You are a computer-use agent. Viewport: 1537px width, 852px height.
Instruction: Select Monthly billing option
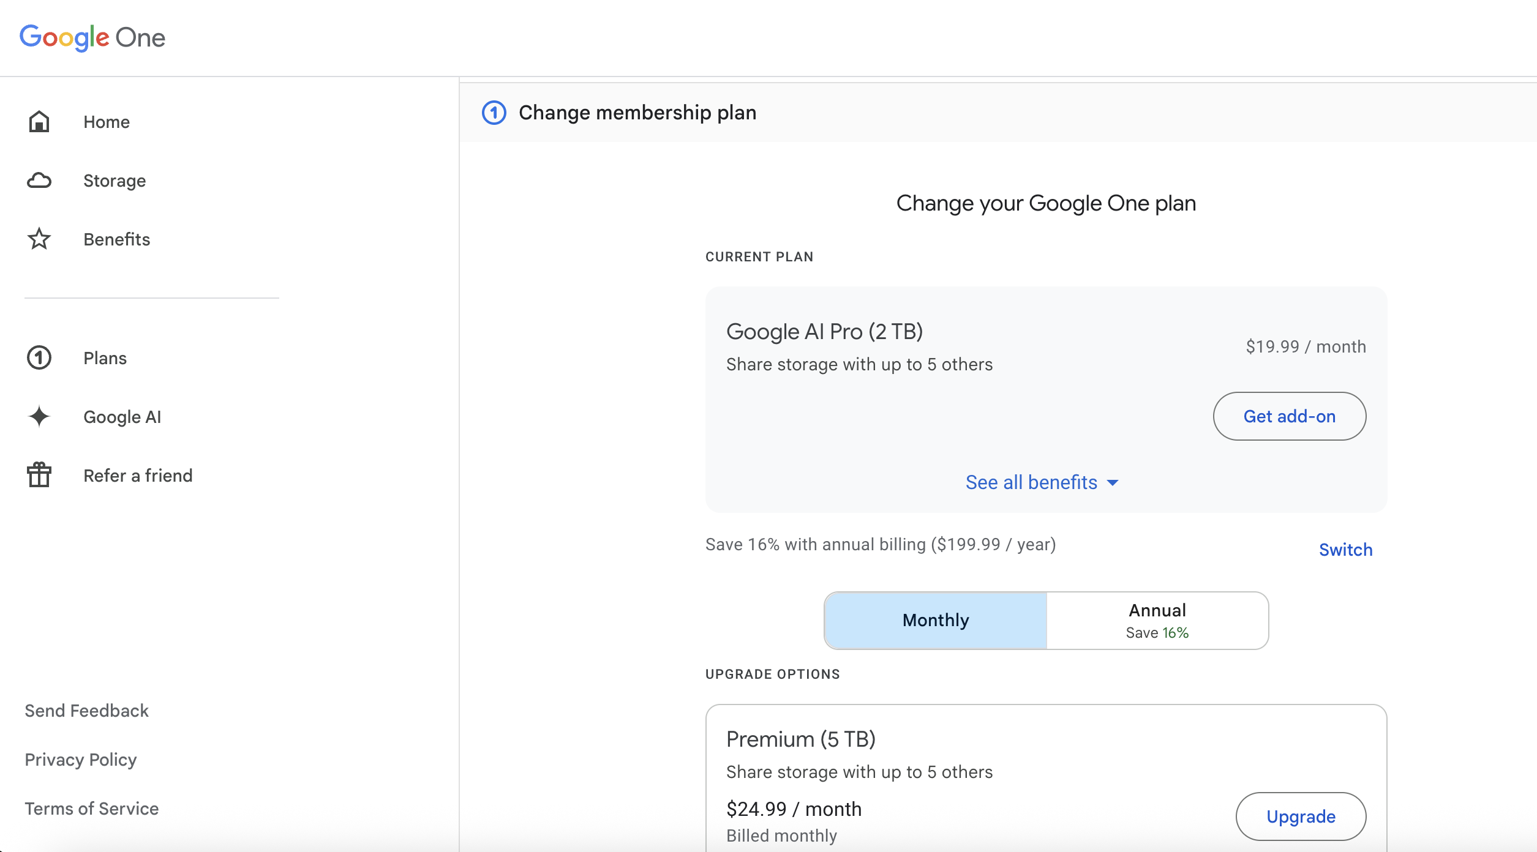[935, 620]
